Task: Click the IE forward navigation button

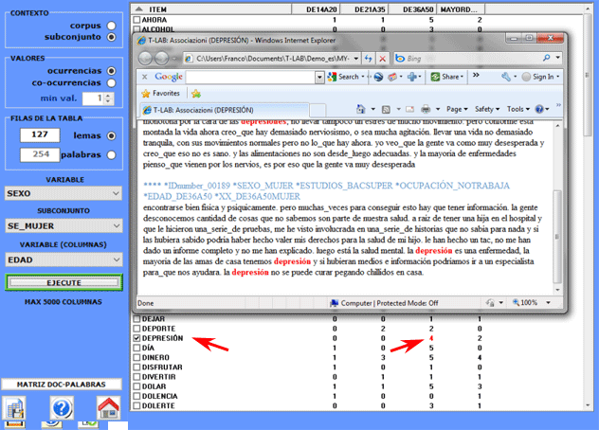Action: click(x=161, y=59)
